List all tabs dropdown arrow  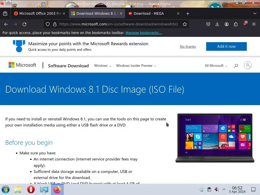click(255, 13)
